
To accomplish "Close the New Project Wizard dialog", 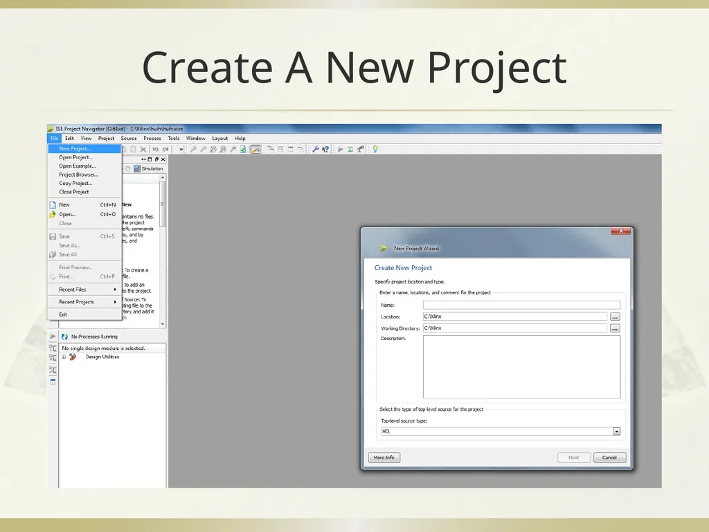I will point(621,231).
